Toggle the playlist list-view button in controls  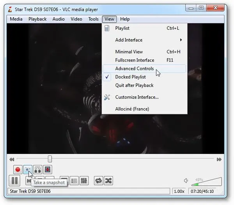[x=74, y=181]
